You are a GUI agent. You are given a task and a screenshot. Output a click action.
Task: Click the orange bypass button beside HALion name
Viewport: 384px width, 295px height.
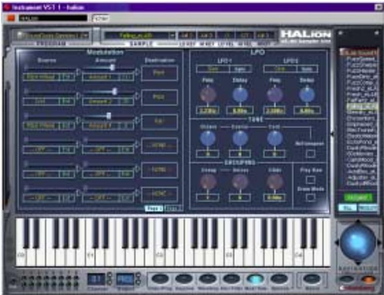(11, 18)
